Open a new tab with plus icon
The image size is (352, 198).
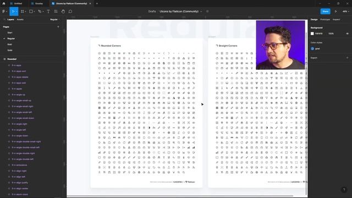click(97, 4)
